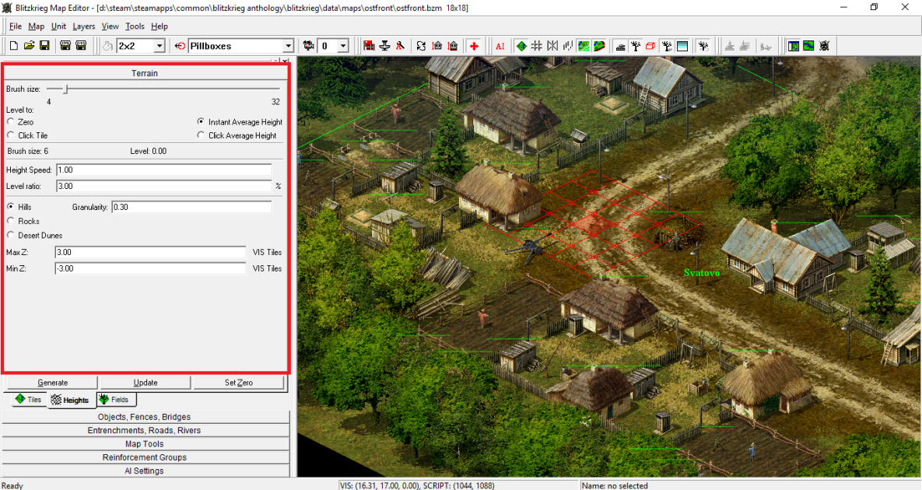Viewport: 922px width, 490px height.
Task: Select Click Average Height option
Action: click(201, 135)
